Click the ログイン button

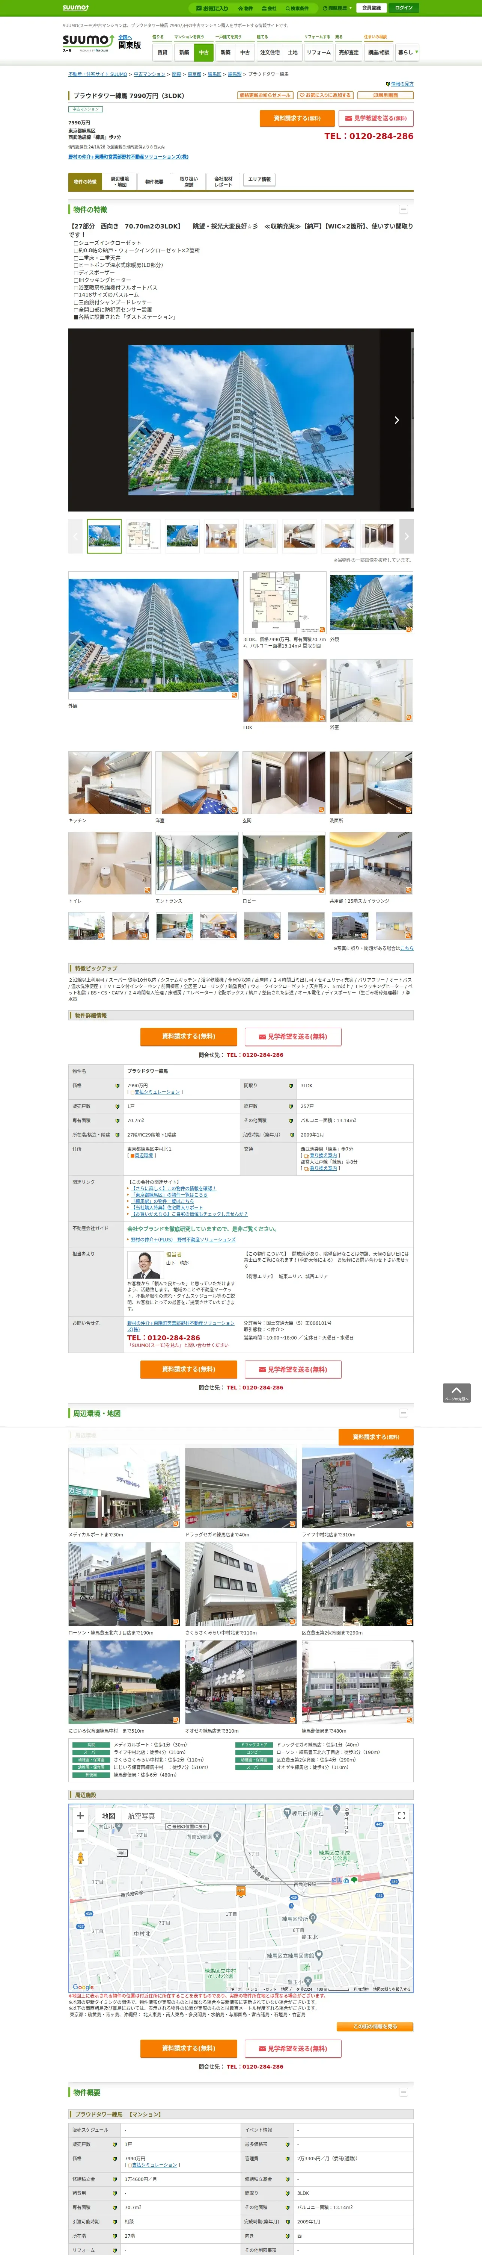(403, 8)
